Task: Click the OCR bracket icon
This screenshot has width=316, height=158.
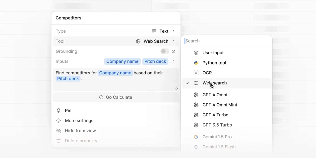Action: pos(196,73)
